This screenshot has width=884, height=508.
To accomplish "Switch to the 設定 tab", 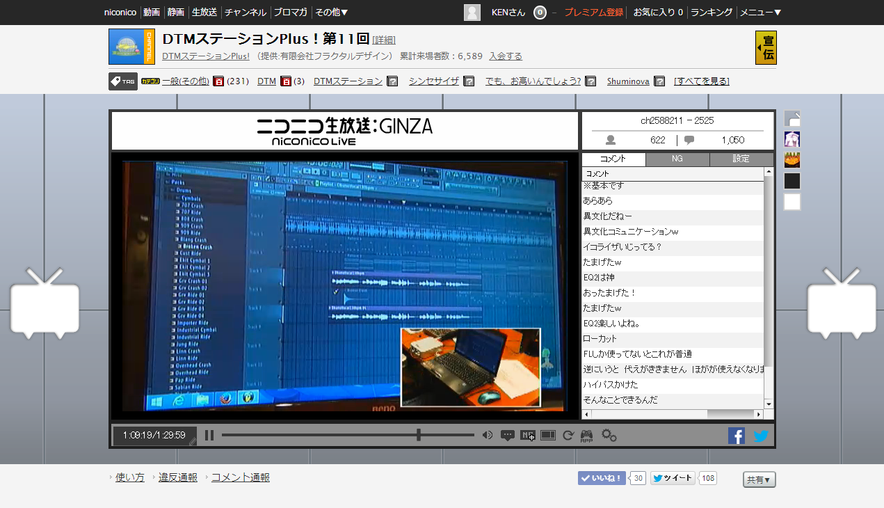I will [x=741, y=159].
